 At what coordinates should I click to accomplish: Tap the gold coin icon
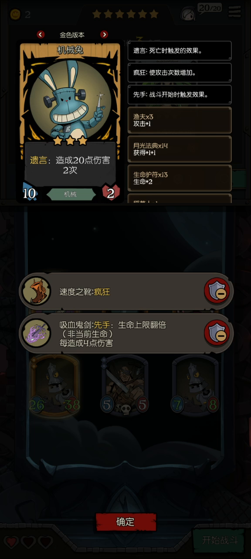15,14
